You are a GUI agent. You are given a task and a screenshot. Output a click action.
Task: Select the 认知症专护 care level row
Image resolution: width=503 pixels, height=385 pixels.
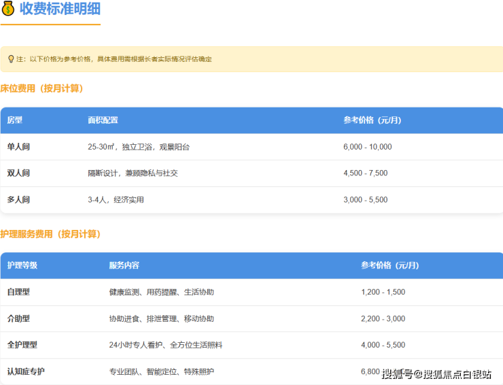point(26,371)
